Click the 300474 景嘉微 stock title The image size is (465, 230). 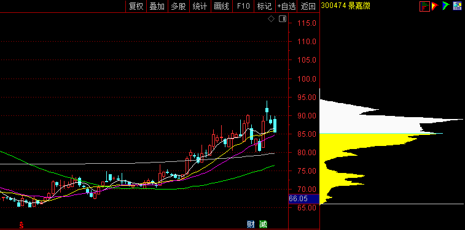(345, 6)
